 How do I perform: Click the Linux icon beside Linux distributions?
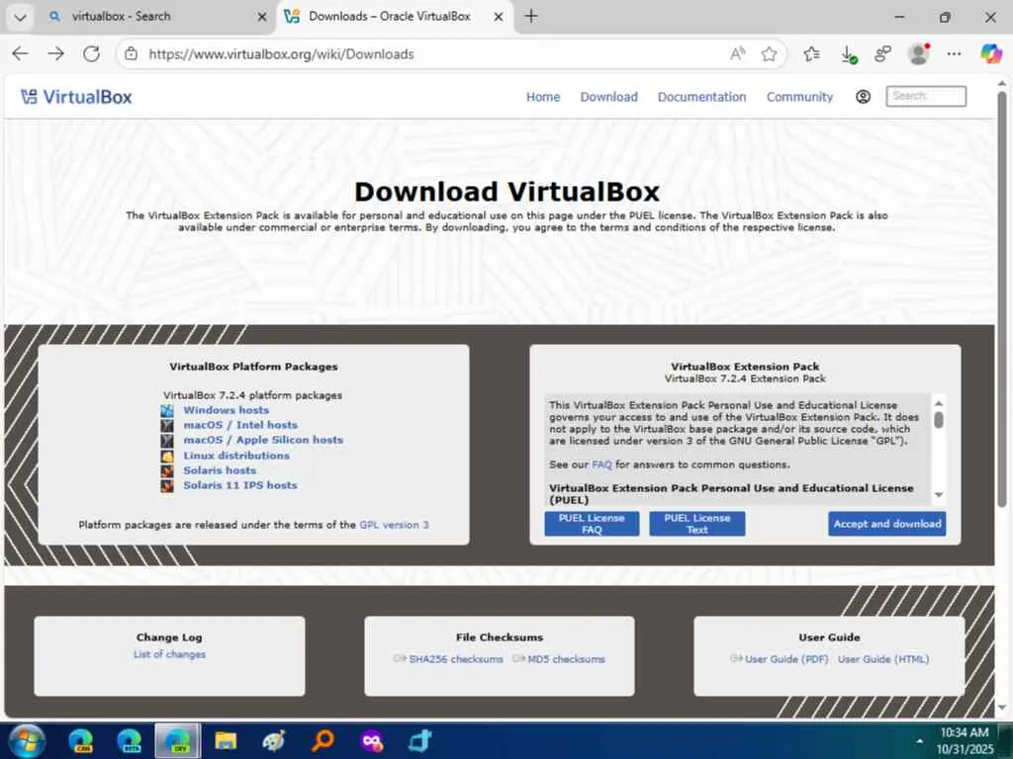(167, 456)
